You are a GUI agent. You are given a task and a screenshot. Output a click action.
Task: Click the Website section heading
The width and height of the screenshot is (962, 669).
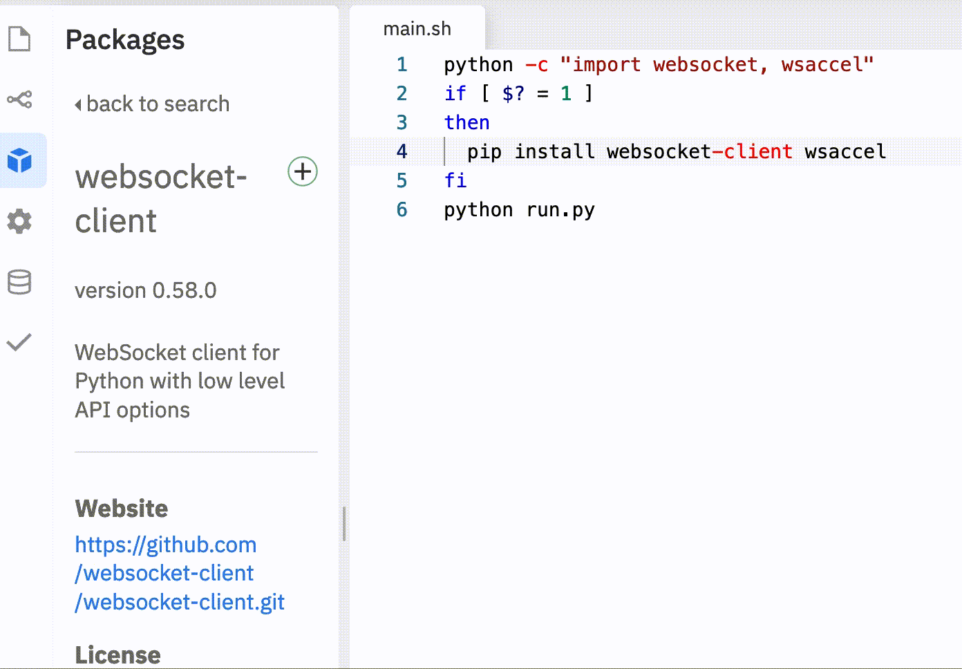[122, 509]
